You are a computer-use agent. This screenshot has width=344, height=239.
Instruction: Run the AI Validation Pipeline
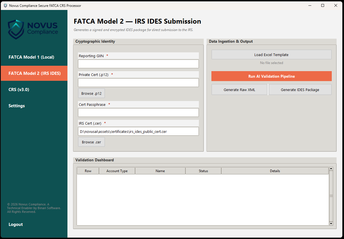[271, 76]
